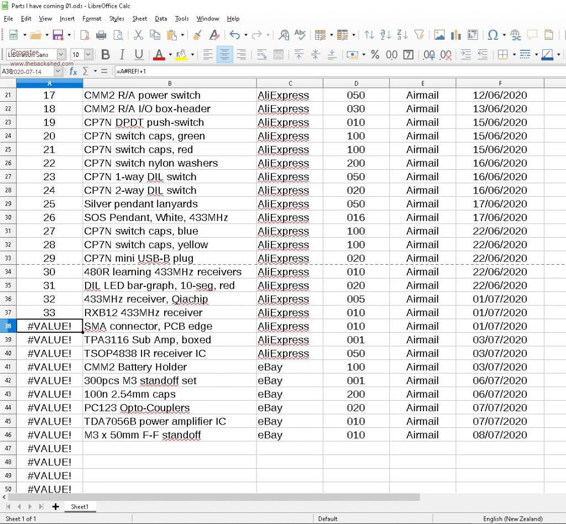Toggle italic formatting
The image size is (566, 524).
[x=122, y=55]
